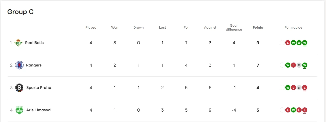Click the Rangers club crest
This screenshot has width=326, height=122.
click(19, 65)
